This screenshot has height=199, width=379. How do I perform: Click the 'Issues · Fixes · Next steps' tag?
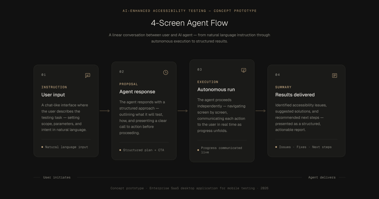[x=303, y=147]
